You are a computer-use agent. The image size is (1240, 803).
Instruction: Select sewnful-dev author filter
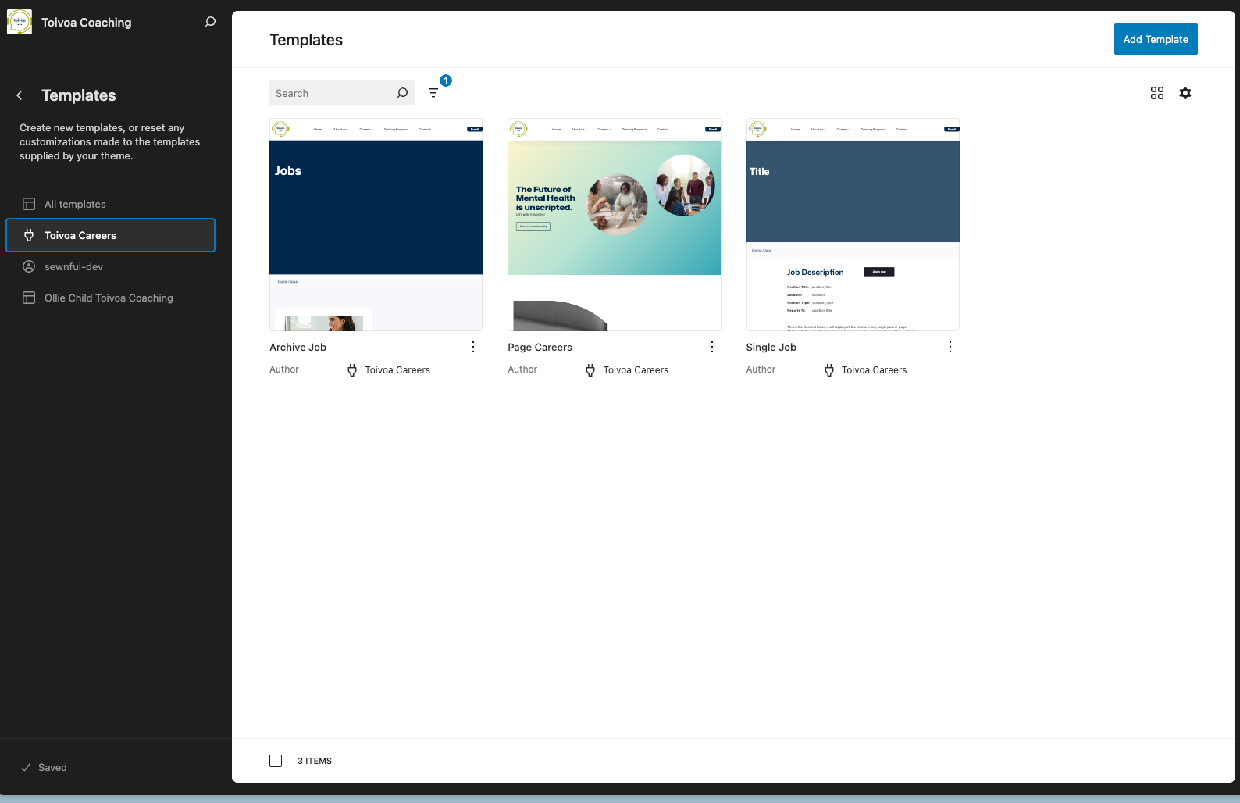click(x=110, y=266)
